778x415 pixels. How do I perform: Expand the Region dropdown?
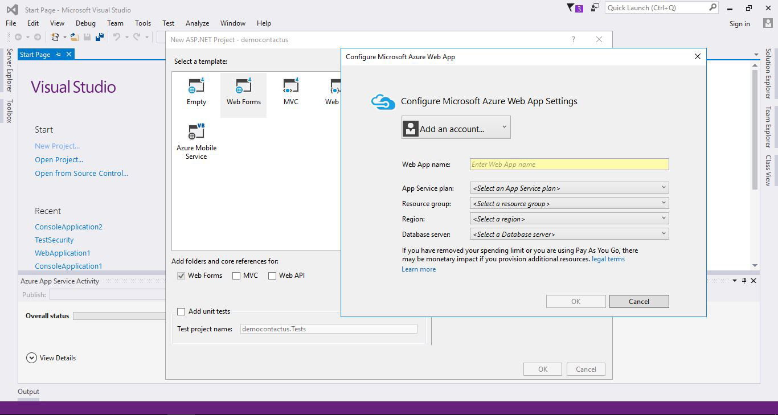coord(570,219)
